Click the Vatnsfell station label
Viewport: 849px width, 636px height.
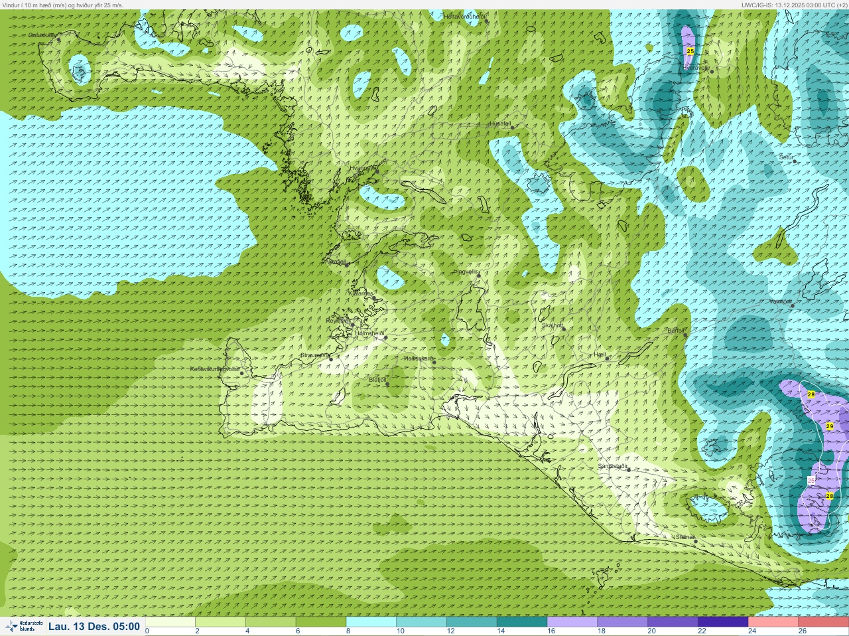click(x=780, y=301)
